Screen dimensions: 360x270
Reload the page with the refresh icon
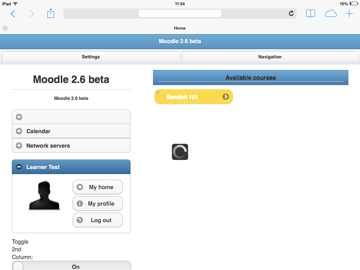[291, 13]
